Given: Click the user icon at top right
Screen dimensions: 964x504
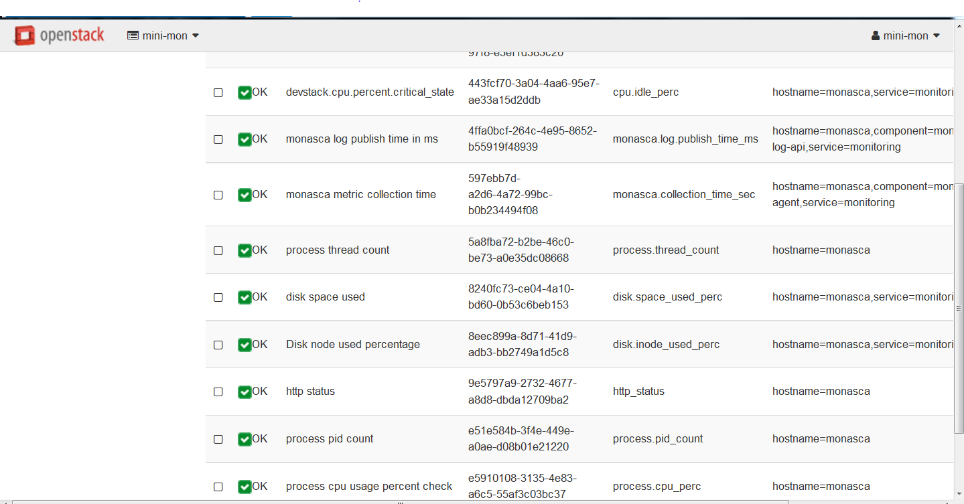Looking at the screenshot, I should [876, 35].
